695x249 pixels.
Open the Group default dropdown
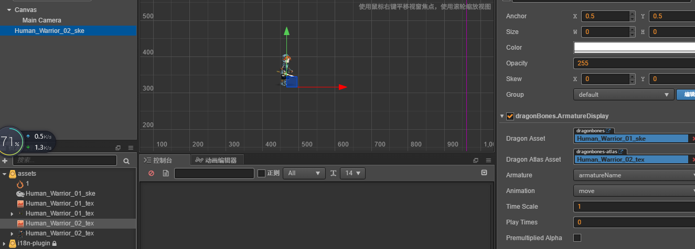click(x=624, y=95)
